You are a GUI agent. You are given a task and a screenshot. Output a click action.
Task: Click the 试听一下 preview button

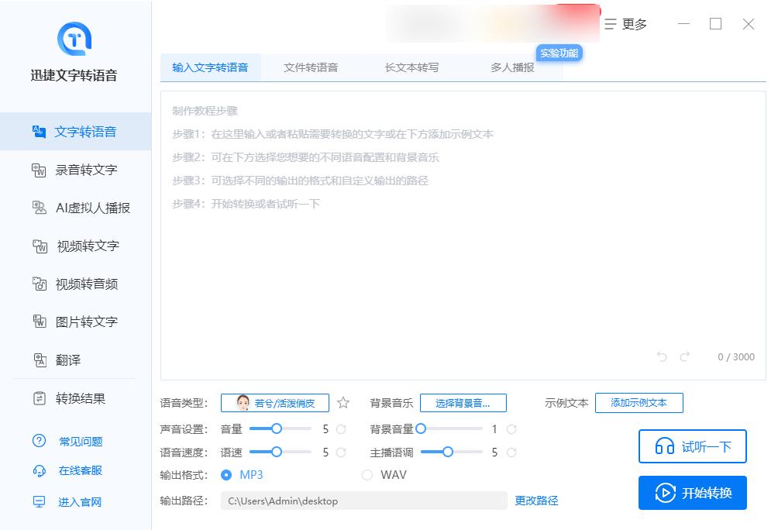pos(692,446)
